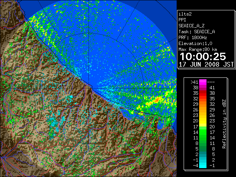Click the 10:00:25 timestamp
This screenshot has height=177, width=236.
tap(203, 56)
